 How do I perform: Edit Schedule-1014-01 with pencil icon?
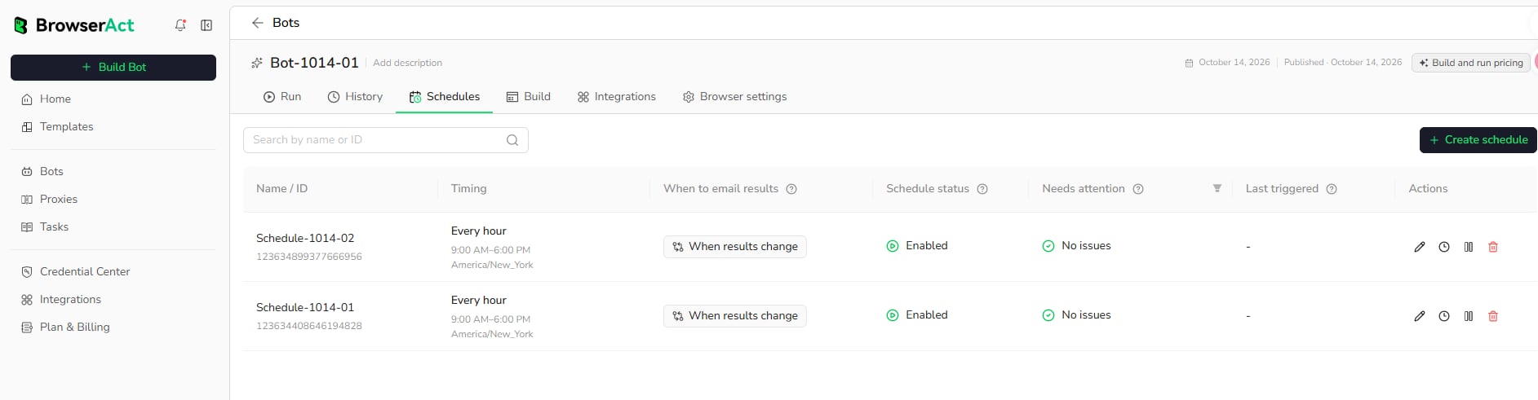pos(1420,316)
